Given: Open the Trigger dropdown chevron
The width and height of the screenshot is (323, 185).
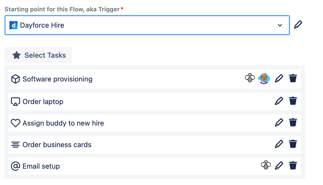Looking at the screenshot, I should click(280, 25).
